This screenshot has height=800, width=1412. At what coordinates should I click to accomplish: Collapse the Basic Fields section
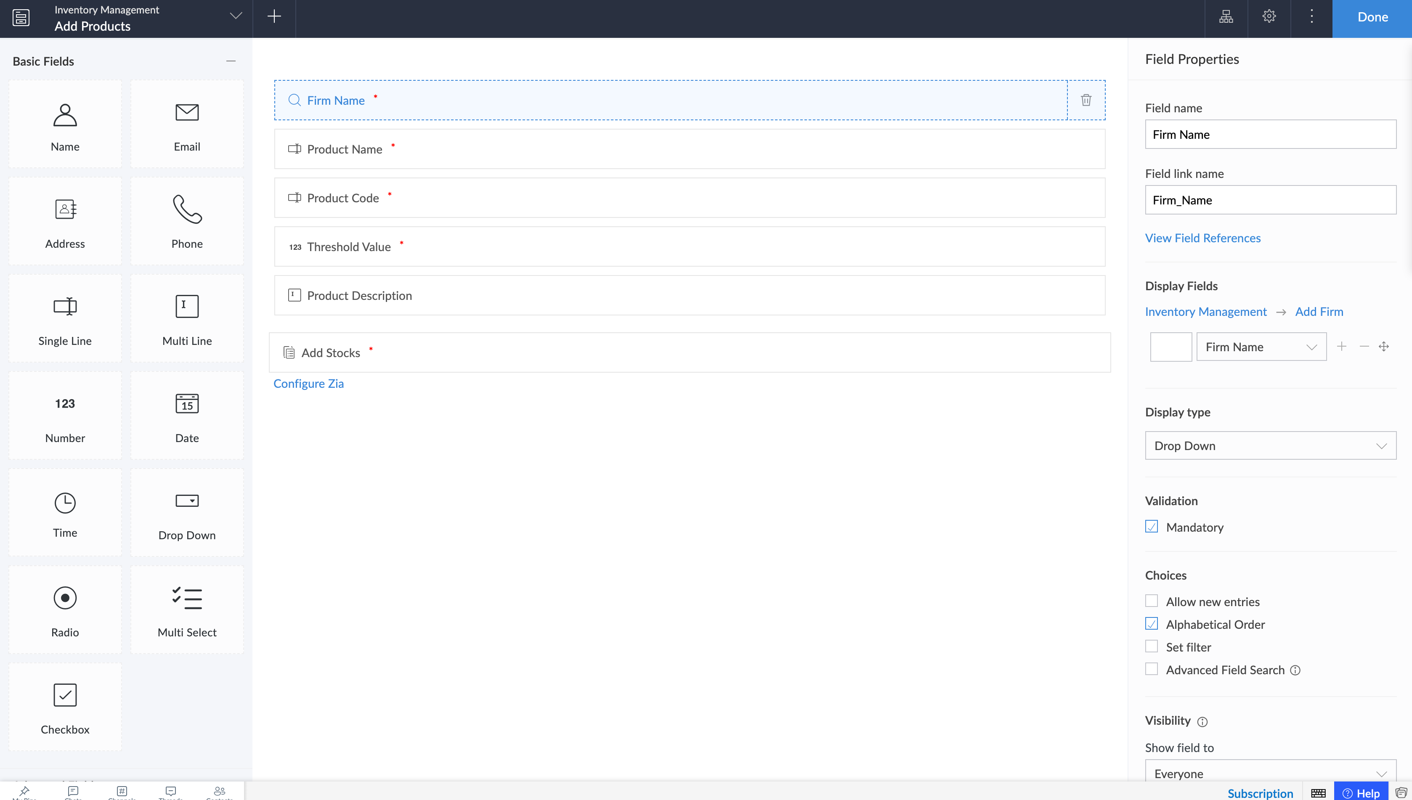tap(231, 61)
